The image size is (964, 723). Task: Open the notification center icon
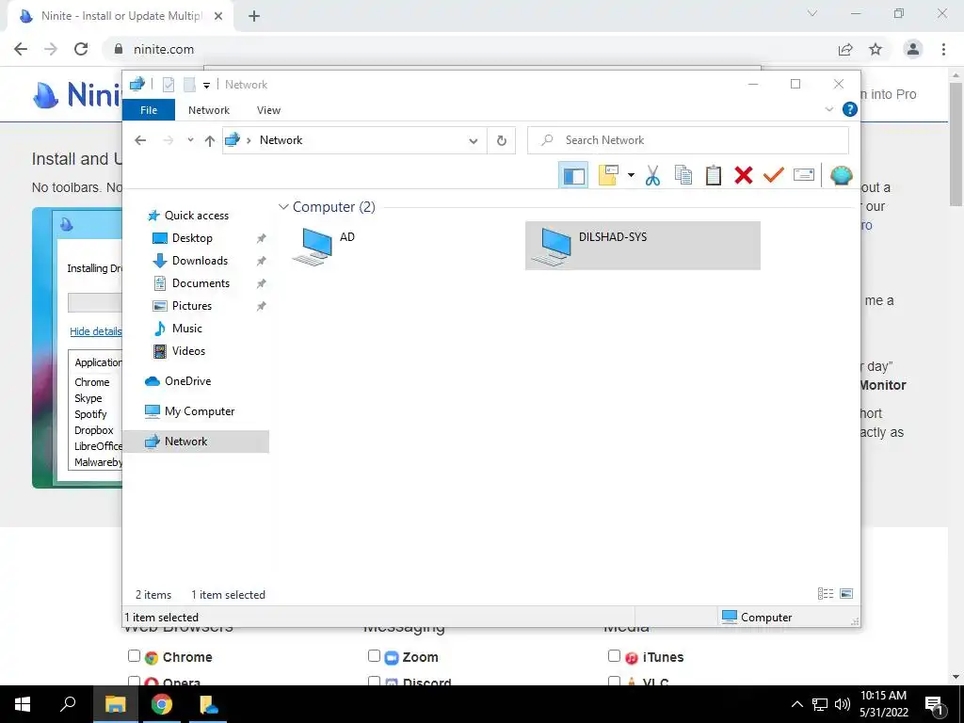point(935,705)
